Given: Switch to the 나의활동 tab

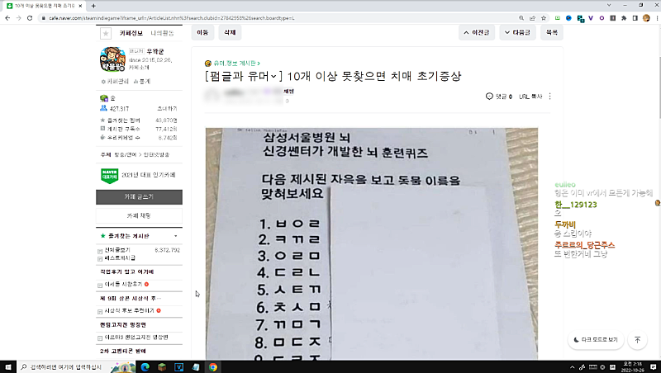Looking at the screenshot, I should click(162, 33).
